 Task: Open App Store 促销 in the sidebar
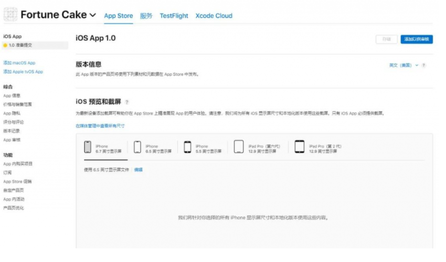[17, 181]
